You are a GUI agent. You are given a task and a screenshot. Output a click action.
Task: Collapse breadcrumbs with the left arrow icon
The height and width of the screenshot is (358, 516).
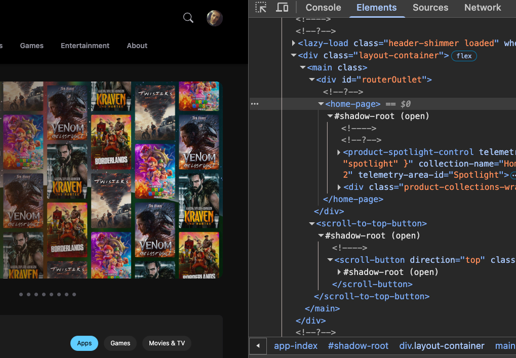pyautogui.click(x=258, y=346)
